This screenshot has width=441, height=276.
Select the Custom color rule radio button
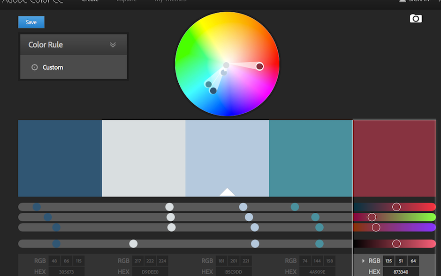click(35, 67)
